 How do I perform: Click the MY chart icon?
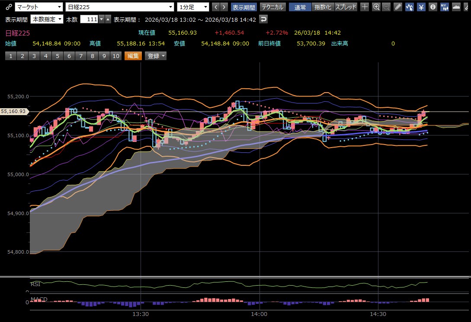click(x=444, y=7)
